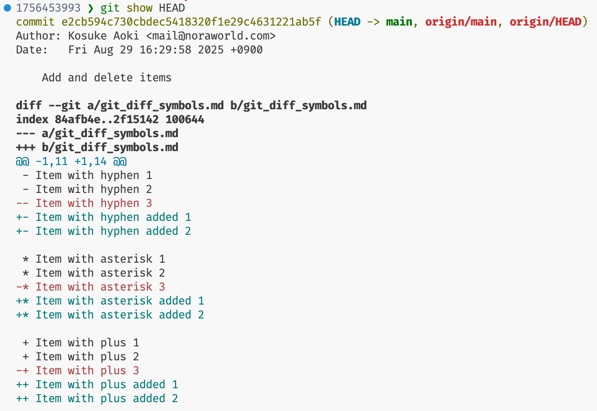This screenshot has width=597, height=411.
Task: Click the removed line 'Item with asterisk 3'
Action: (x=100, y=287)
